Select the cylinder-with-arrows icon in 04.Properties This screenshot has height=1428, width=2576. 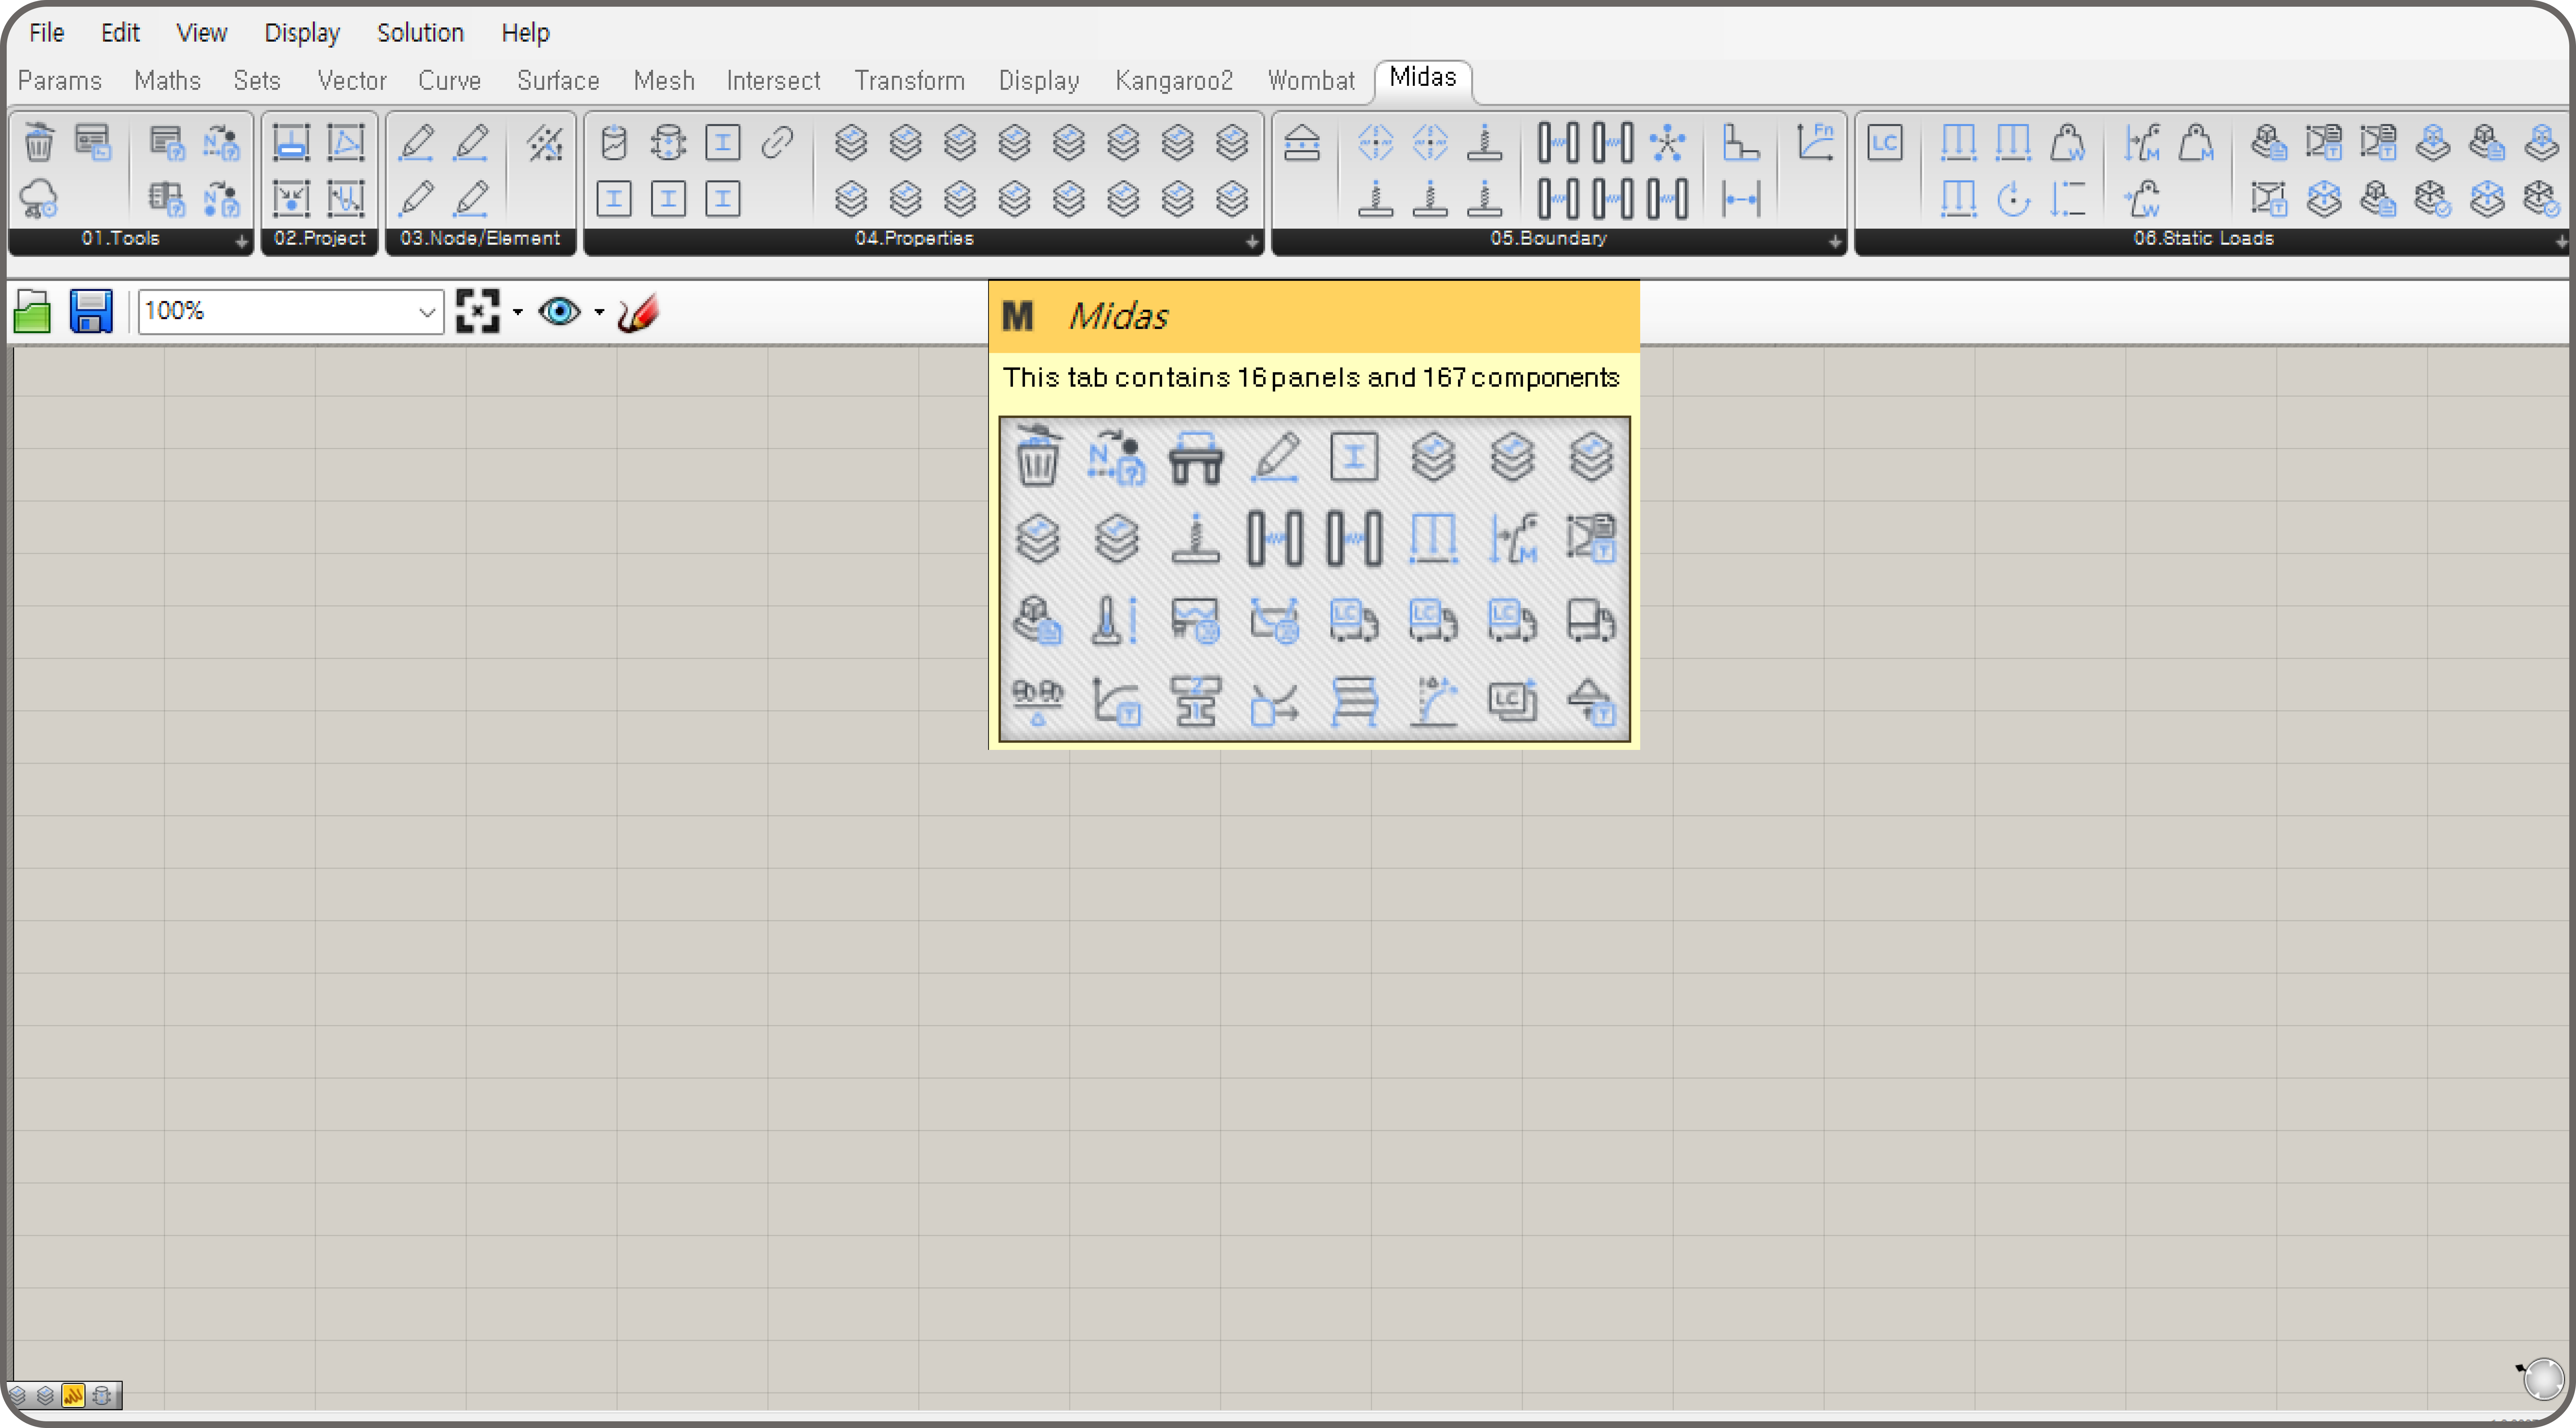[x=668, y=142]
